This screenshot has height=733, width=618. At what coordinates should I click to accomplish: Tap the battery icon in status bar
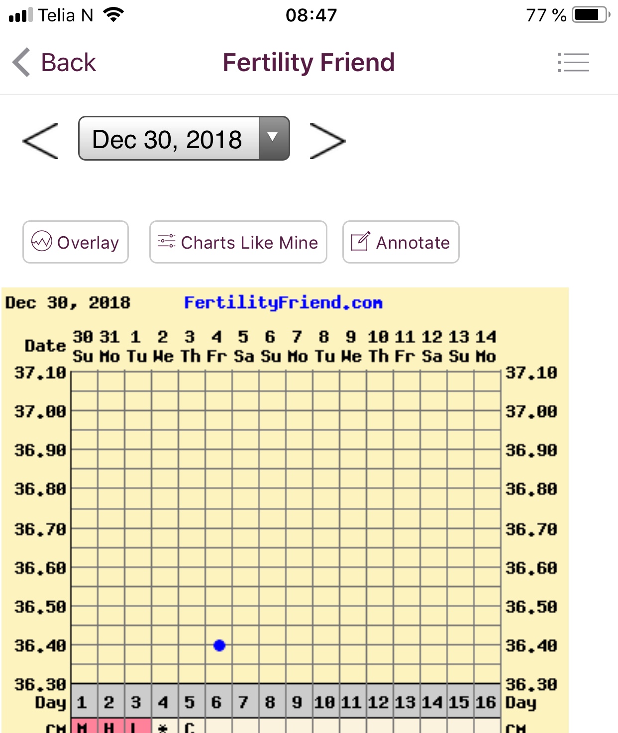point(590,15)
